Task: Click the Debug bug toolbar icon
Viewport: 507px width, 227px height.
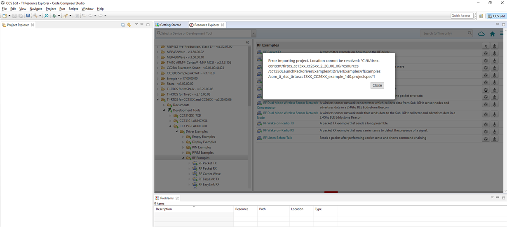Action: [x=54, y=16]
